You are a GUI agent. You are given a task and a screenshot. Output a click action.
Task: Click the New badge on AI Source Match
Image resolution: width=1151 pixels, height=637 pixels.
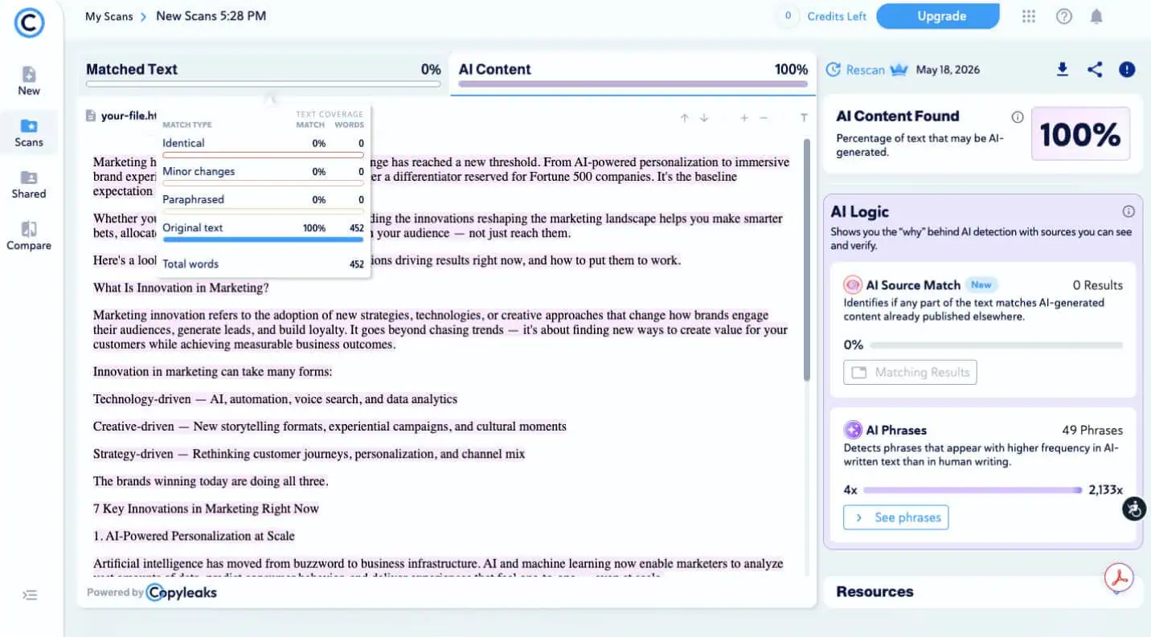981,284
